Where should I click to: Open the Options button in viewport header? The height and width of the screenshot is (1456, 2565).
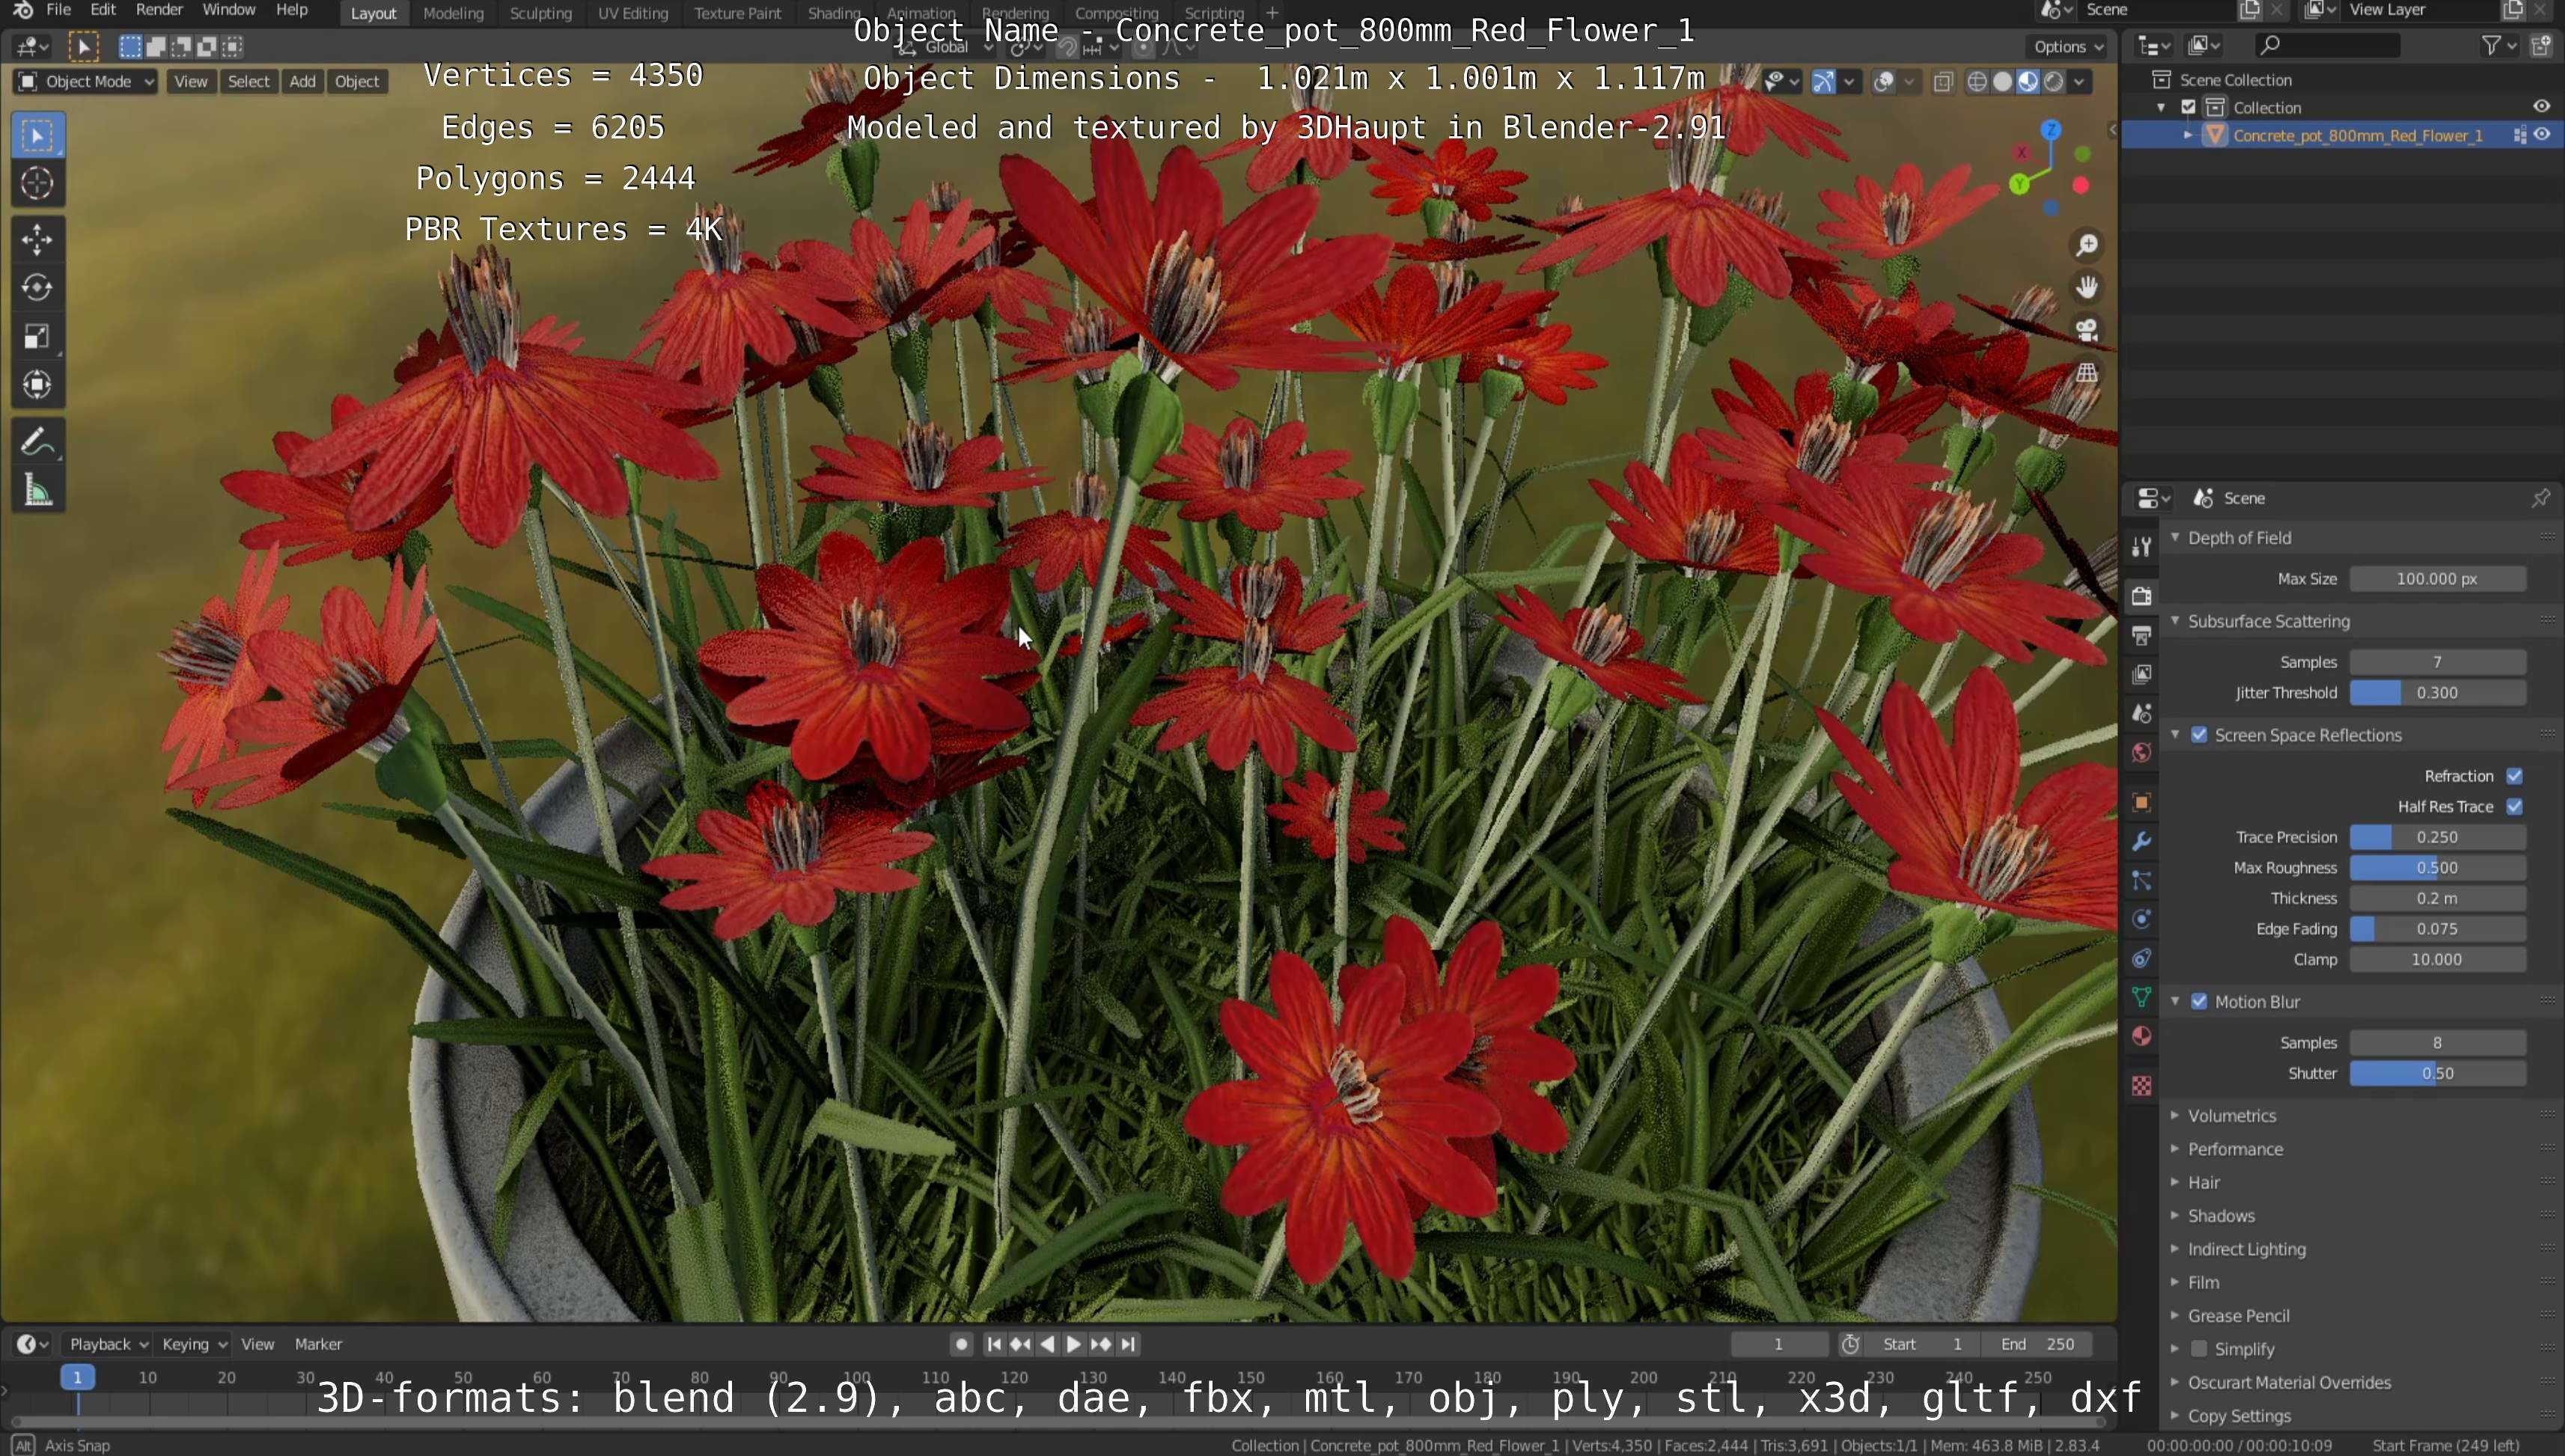click(x=2067, y=46)
